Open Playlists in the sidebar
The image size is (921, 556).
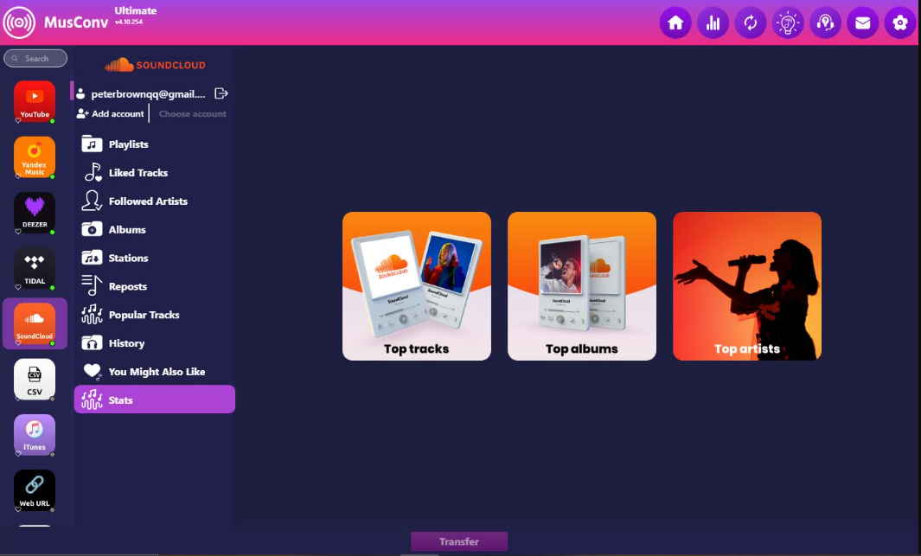155,144
